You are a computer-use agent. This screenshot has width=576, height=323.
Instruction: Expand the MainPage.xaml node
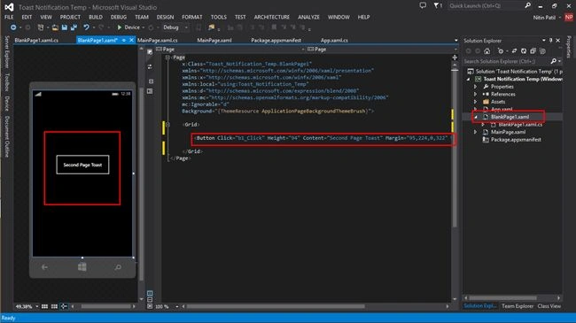475,132
